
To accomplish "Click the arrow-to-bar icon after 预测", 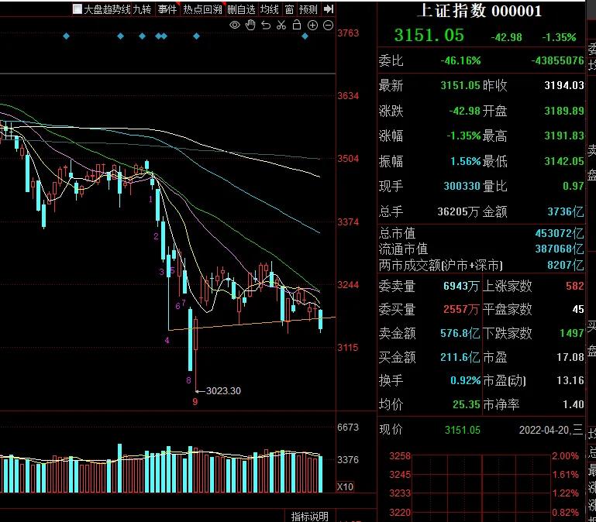I will [x=329, y=9].
